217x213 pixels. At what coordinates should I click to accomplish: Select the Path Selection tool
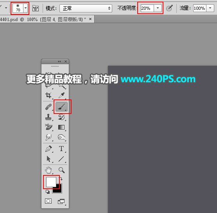coord(48,159)
